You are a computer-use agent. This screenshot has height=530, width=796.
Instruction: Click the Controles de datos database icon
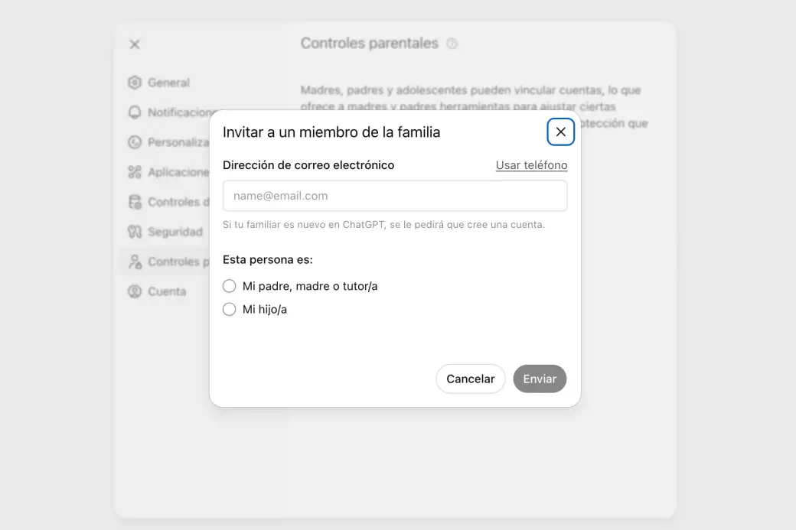click(135, 202)
